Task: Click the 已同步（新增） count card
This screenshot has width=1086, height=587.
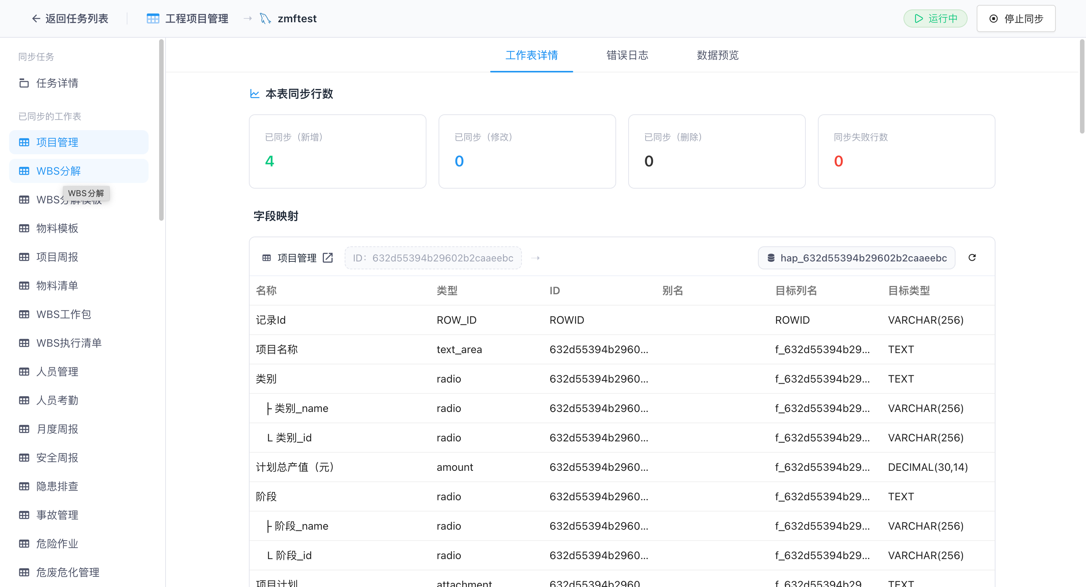Action: 337,151
